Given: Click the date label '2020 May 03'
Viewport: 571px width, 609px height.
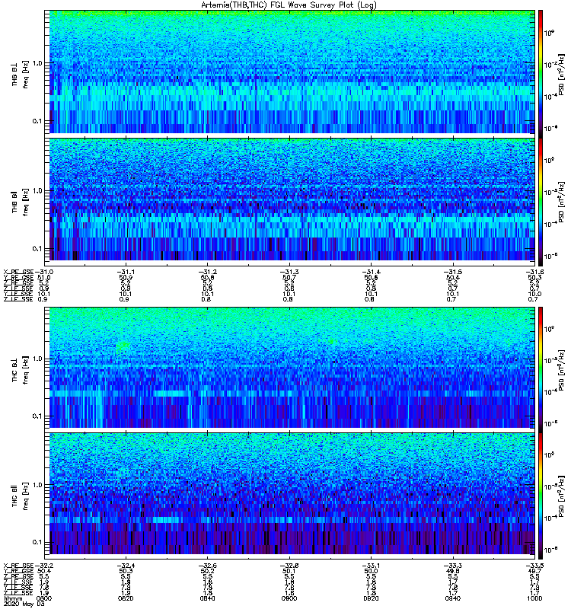Looking at the screenshot, I should click(x=24, y=604).
